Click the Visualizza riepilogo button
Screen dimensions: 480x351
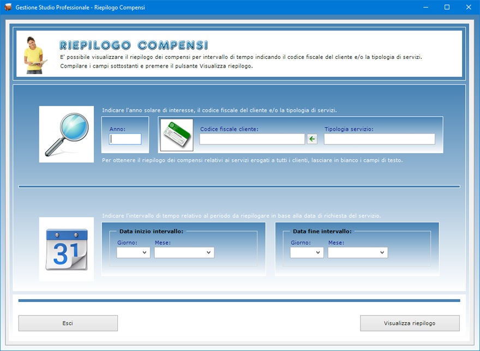410,323
